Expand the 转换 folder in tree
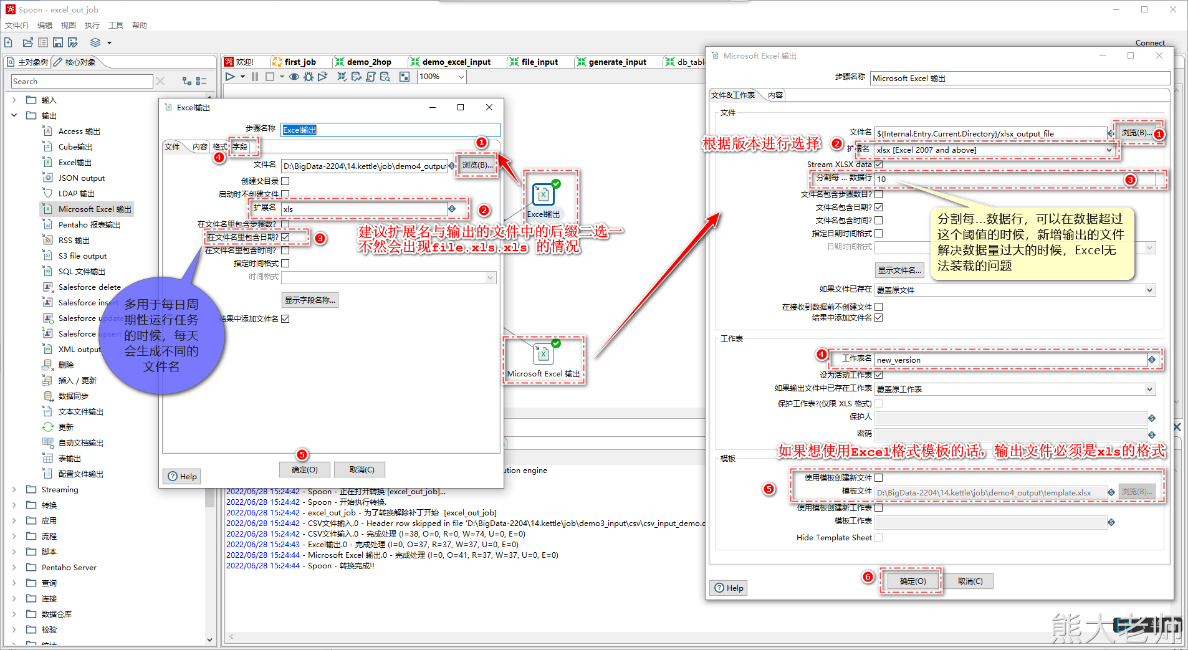This screenshot has height=650, width=1188. point(14,505)
